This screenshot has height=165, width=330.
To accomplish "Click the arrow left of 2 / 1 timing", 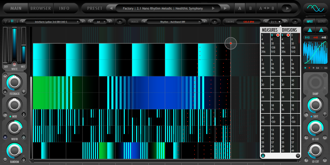I will point(266,22).
